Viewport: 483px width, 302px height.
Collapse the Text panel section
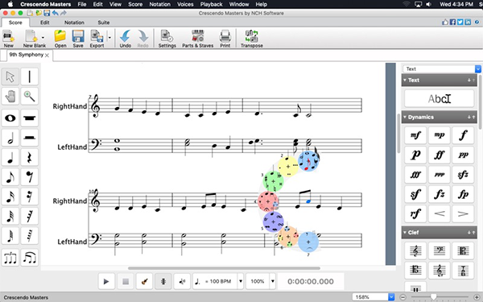(x=405, y=80)
